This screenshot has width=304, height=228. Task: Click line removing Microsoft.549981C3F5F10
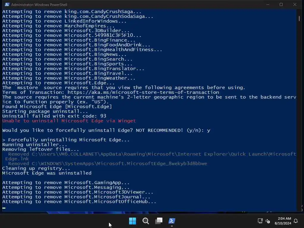[72, 35]
